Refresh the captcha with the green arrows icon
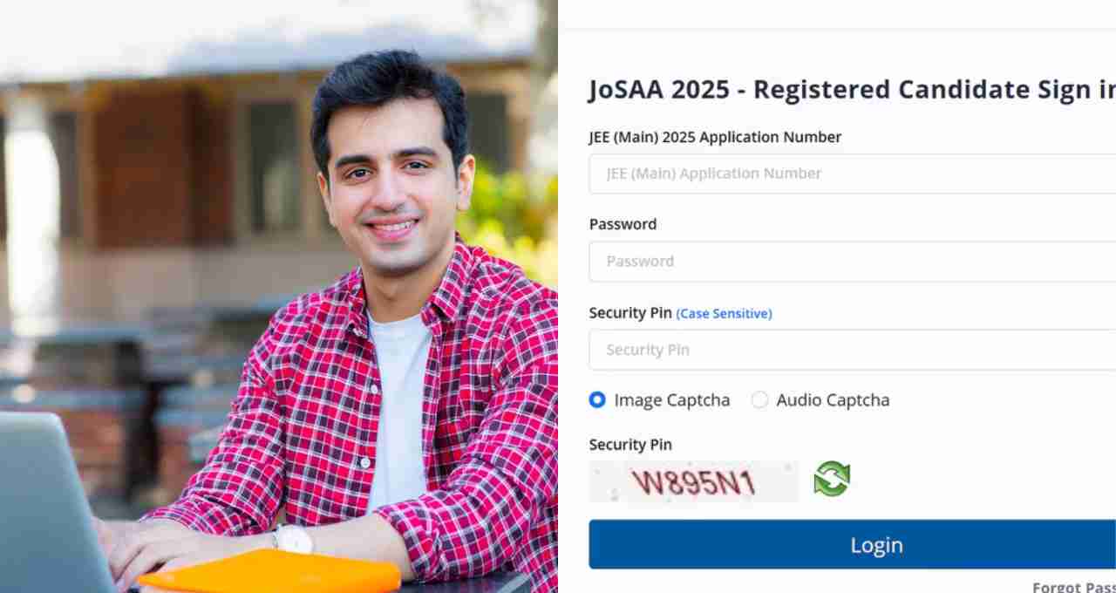1116x593 pixels. [x=832, y=479]
